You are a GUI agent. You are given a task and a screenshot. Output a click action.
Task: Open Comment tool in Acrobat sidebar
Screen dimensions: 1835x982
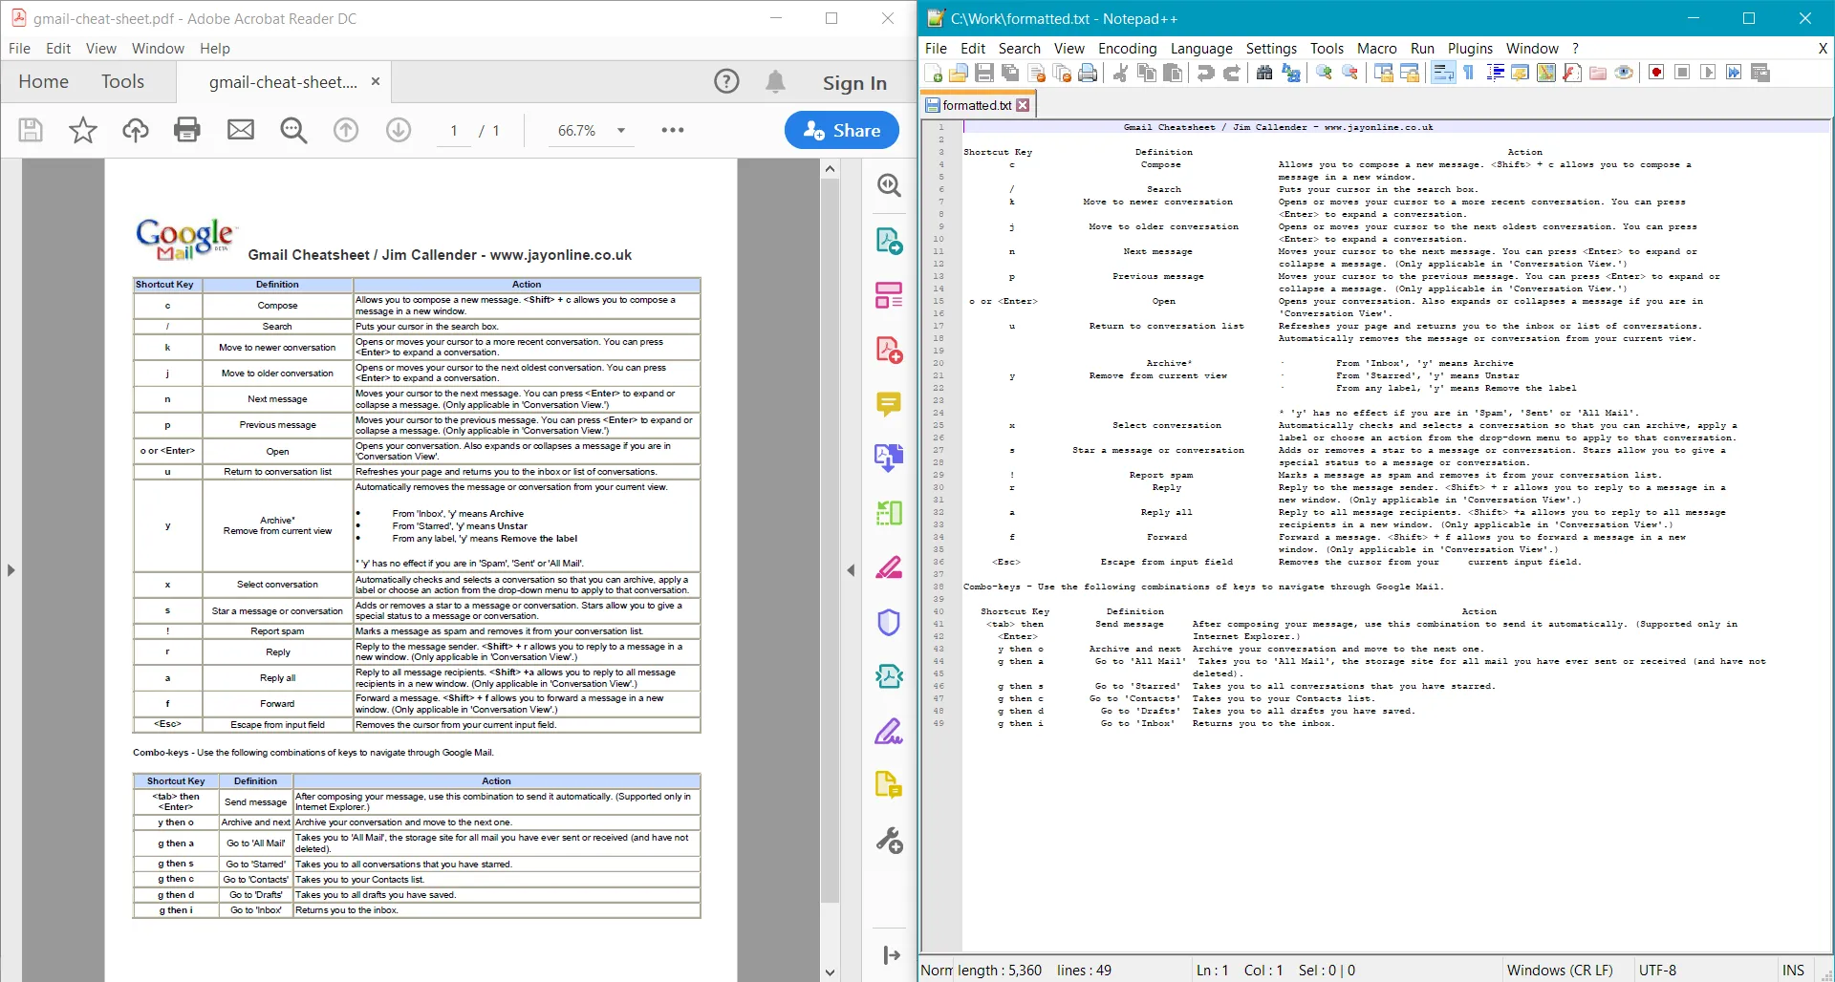889,404
